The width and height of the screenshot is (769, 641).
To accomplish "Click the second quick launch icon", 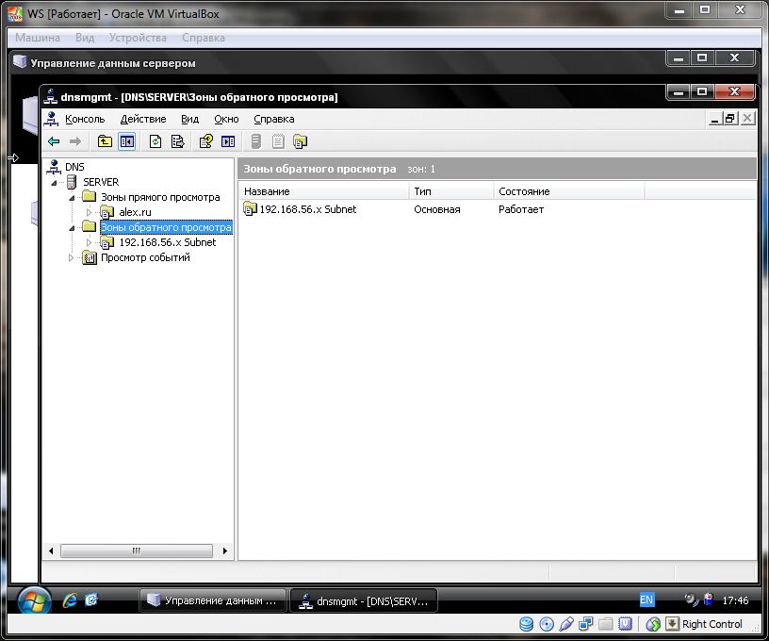I will 91,600.
